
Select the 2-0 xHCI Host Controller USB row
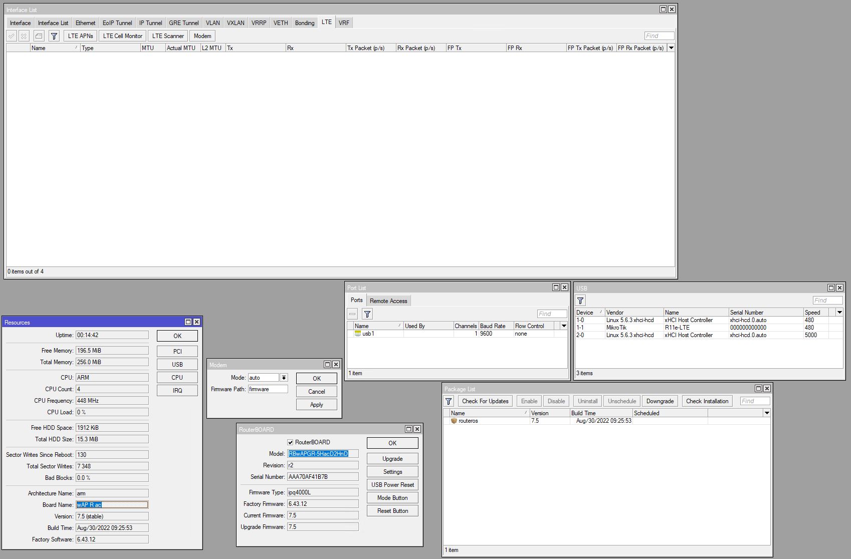pyautogui.click(x=709, y=335)
